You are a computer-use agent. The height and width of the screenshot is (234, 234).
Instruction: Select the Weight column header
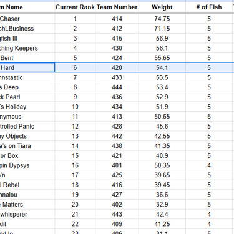point(162,7)
